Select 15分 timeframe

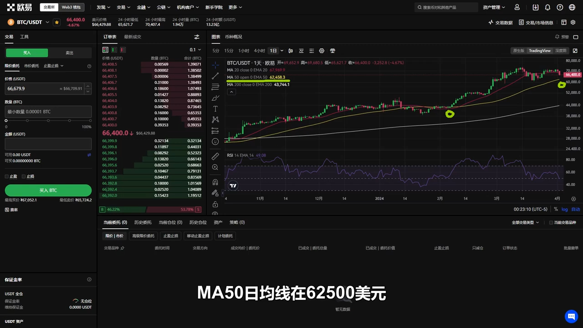tap(229, 51)
